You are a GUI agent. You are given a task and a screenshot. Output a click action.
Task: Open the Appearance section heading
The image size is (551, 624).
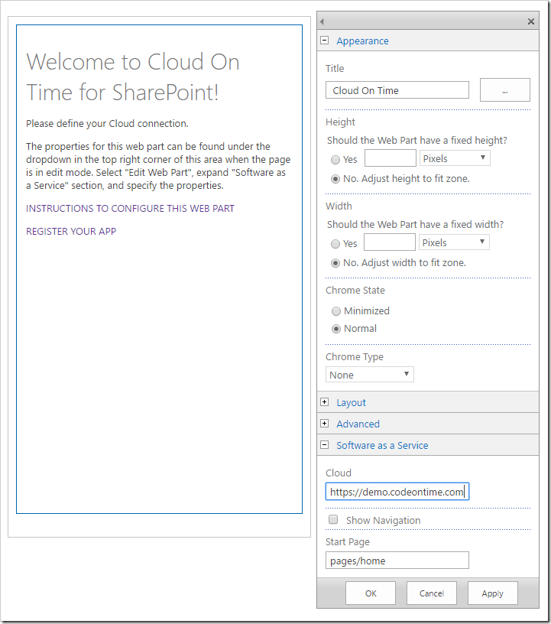tap(362, 41)
